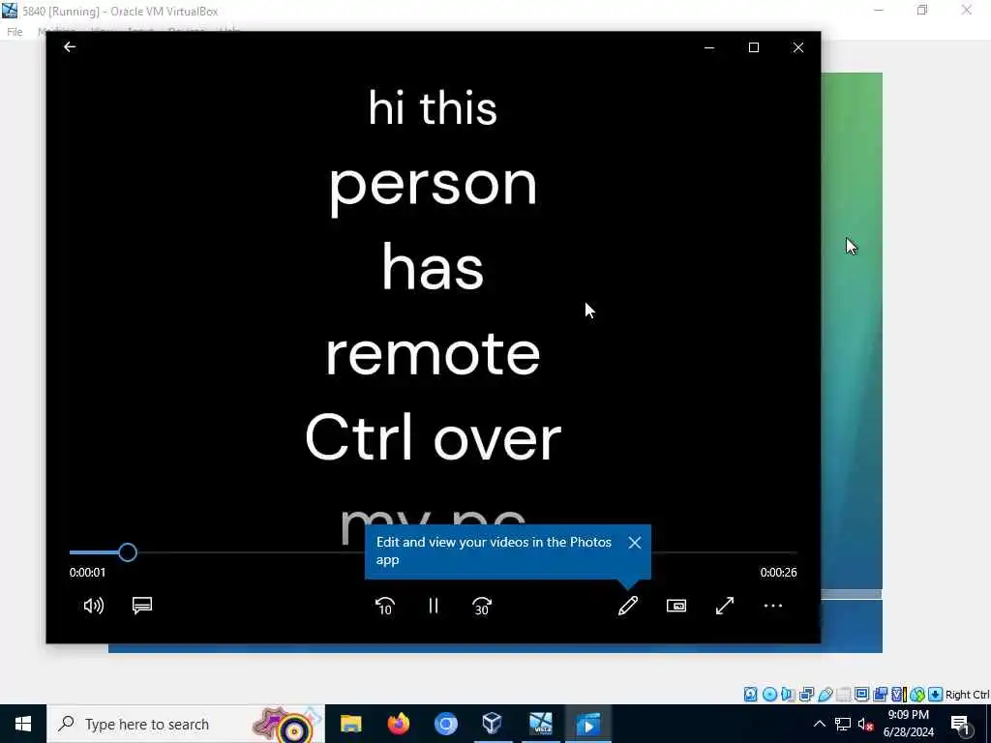The width and height of the screenshot is (991, 743).
Task: Select the Movies & TV taskbar icon
Action: (x=587, y=724)
